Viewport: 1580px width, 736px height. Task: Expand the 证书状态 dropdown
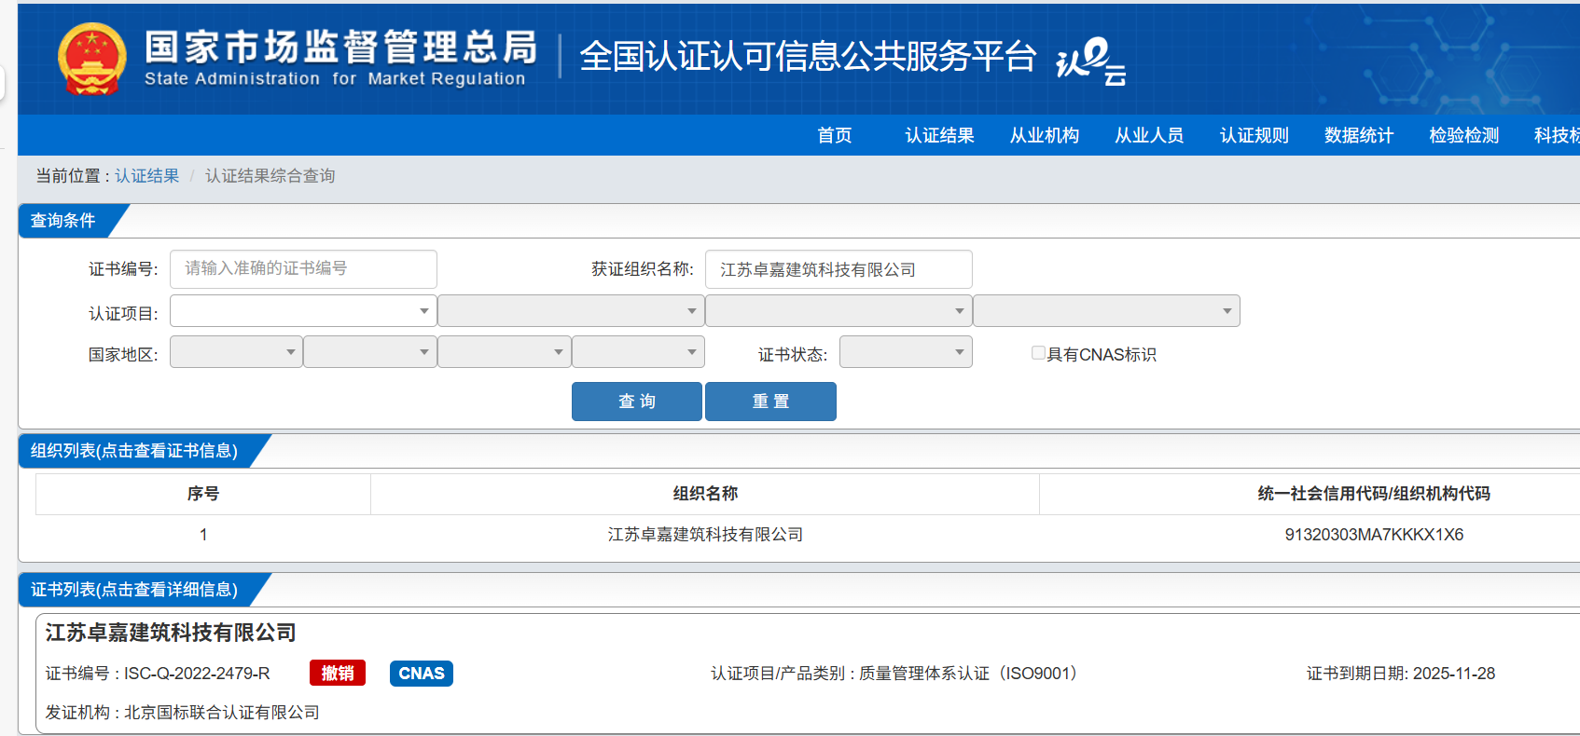tap(906, 352)
